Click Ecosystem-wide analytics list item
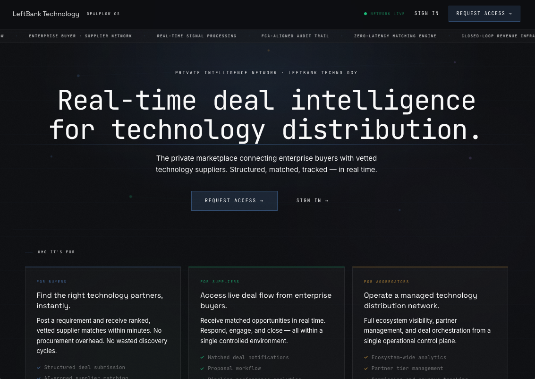This screenshot has height=379, width=535. click(409, 357)
